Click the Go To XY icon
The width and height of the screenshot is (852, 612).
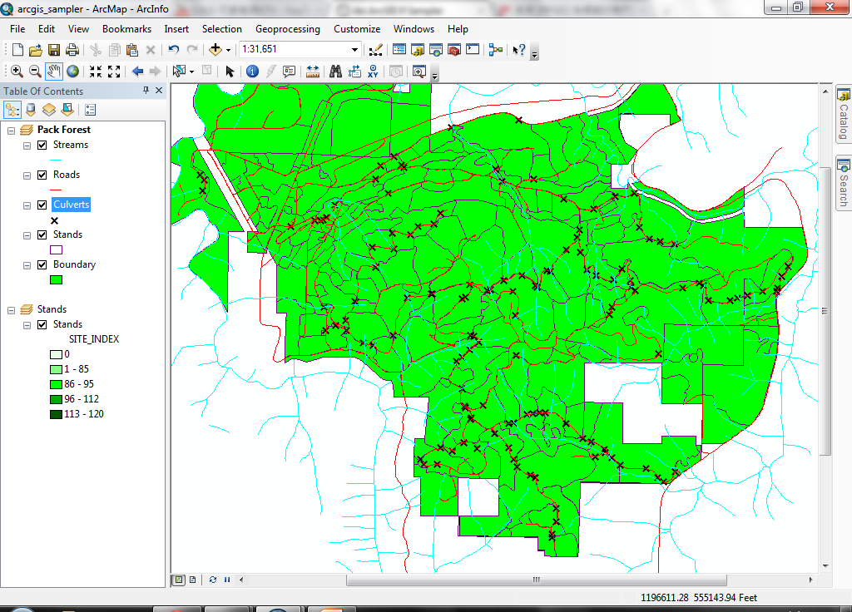374,72
